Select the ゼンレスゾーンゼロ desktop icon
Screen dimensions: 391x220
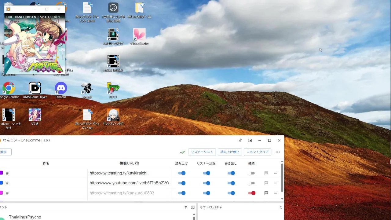pyautogui.click(x=113, y=117)
